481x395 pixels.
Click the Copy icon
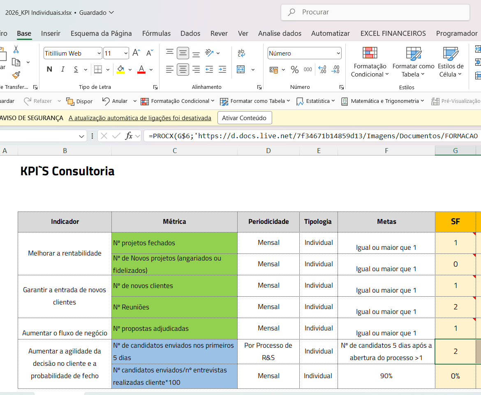point(16,62)
